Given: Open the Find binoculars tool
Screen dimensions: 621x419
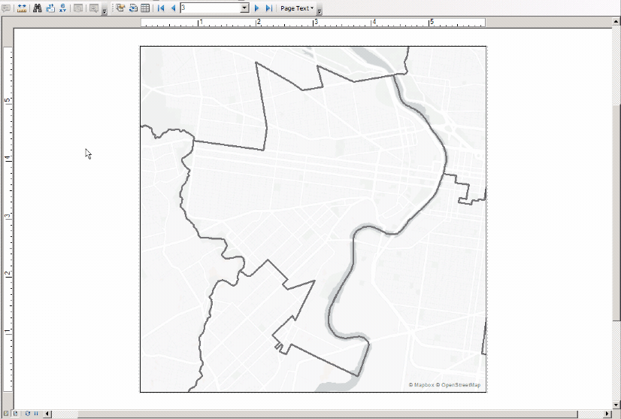Looking at the screenshot, I should click(x=37, y=8).
